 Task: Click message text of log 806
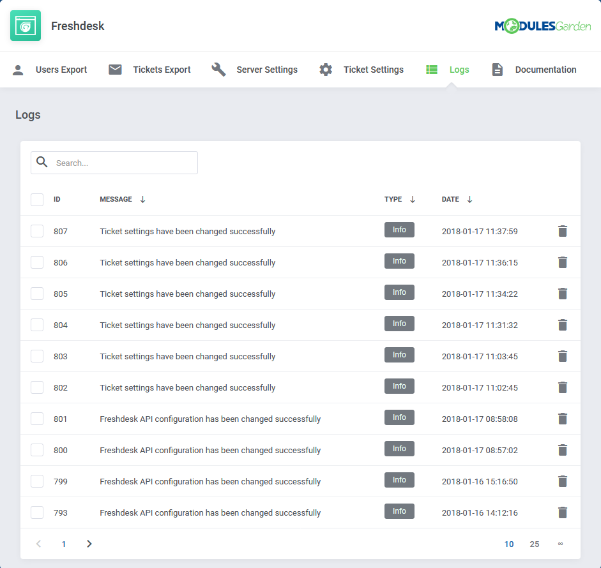pos(187,263)
